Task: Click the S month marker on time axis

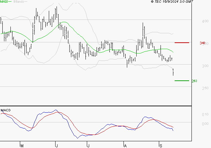Action: [x=161, y=146]
